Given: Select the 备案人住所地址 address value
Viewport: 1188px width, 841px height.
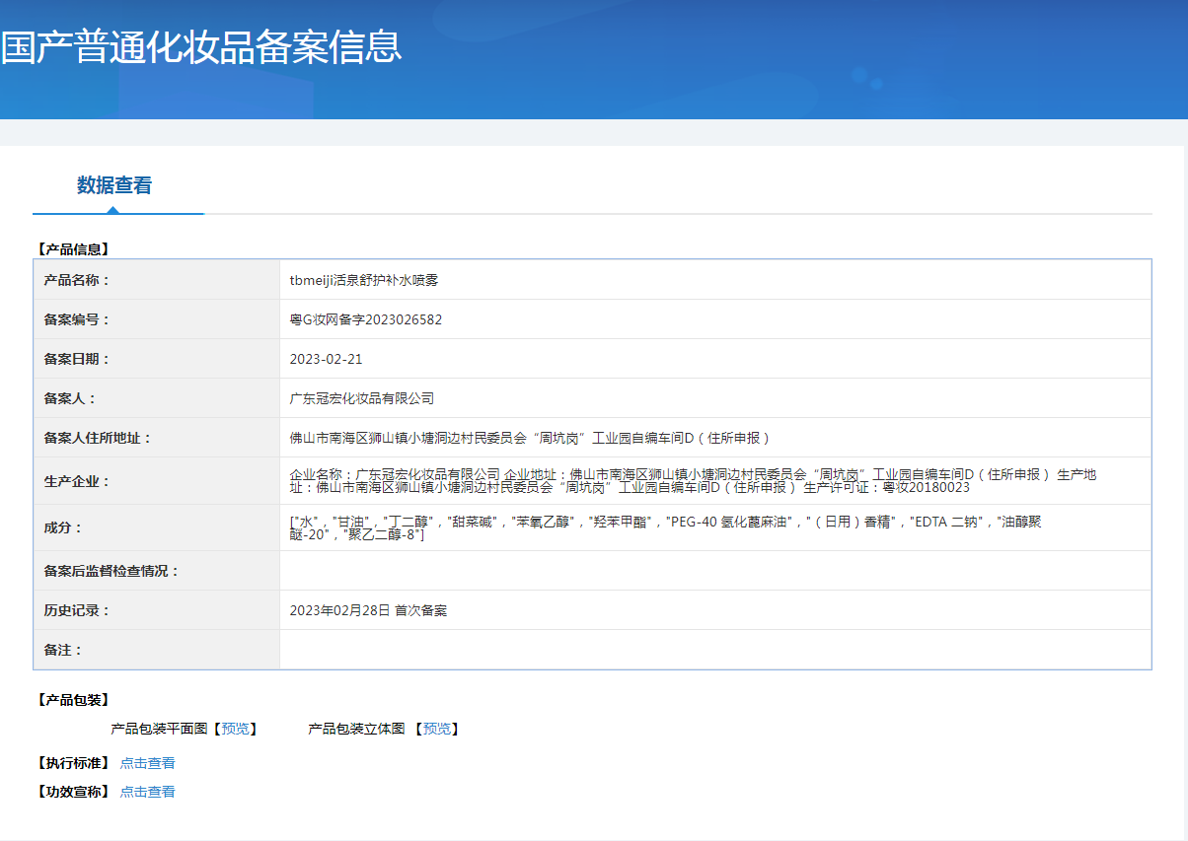Looking at the screenshot, I should tap(531, 438).
